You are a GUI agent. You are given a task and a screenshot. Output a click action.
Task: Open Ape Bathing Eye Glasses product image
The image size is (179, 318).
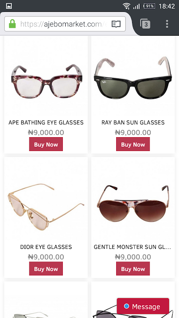[47, 81]
